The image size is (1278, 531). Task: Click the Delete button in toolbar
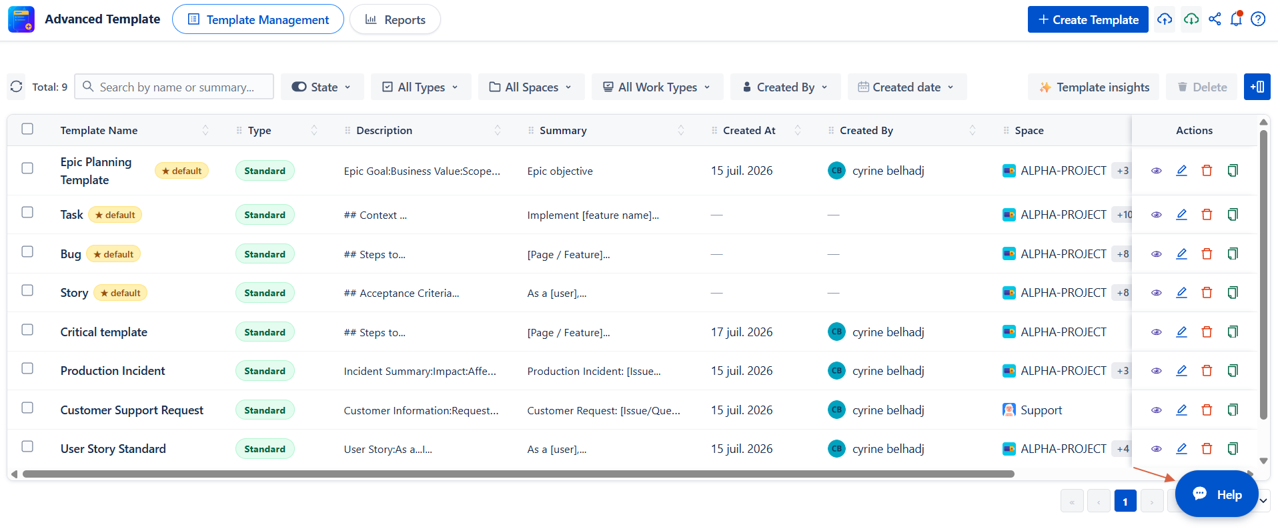pos(1201,87)
